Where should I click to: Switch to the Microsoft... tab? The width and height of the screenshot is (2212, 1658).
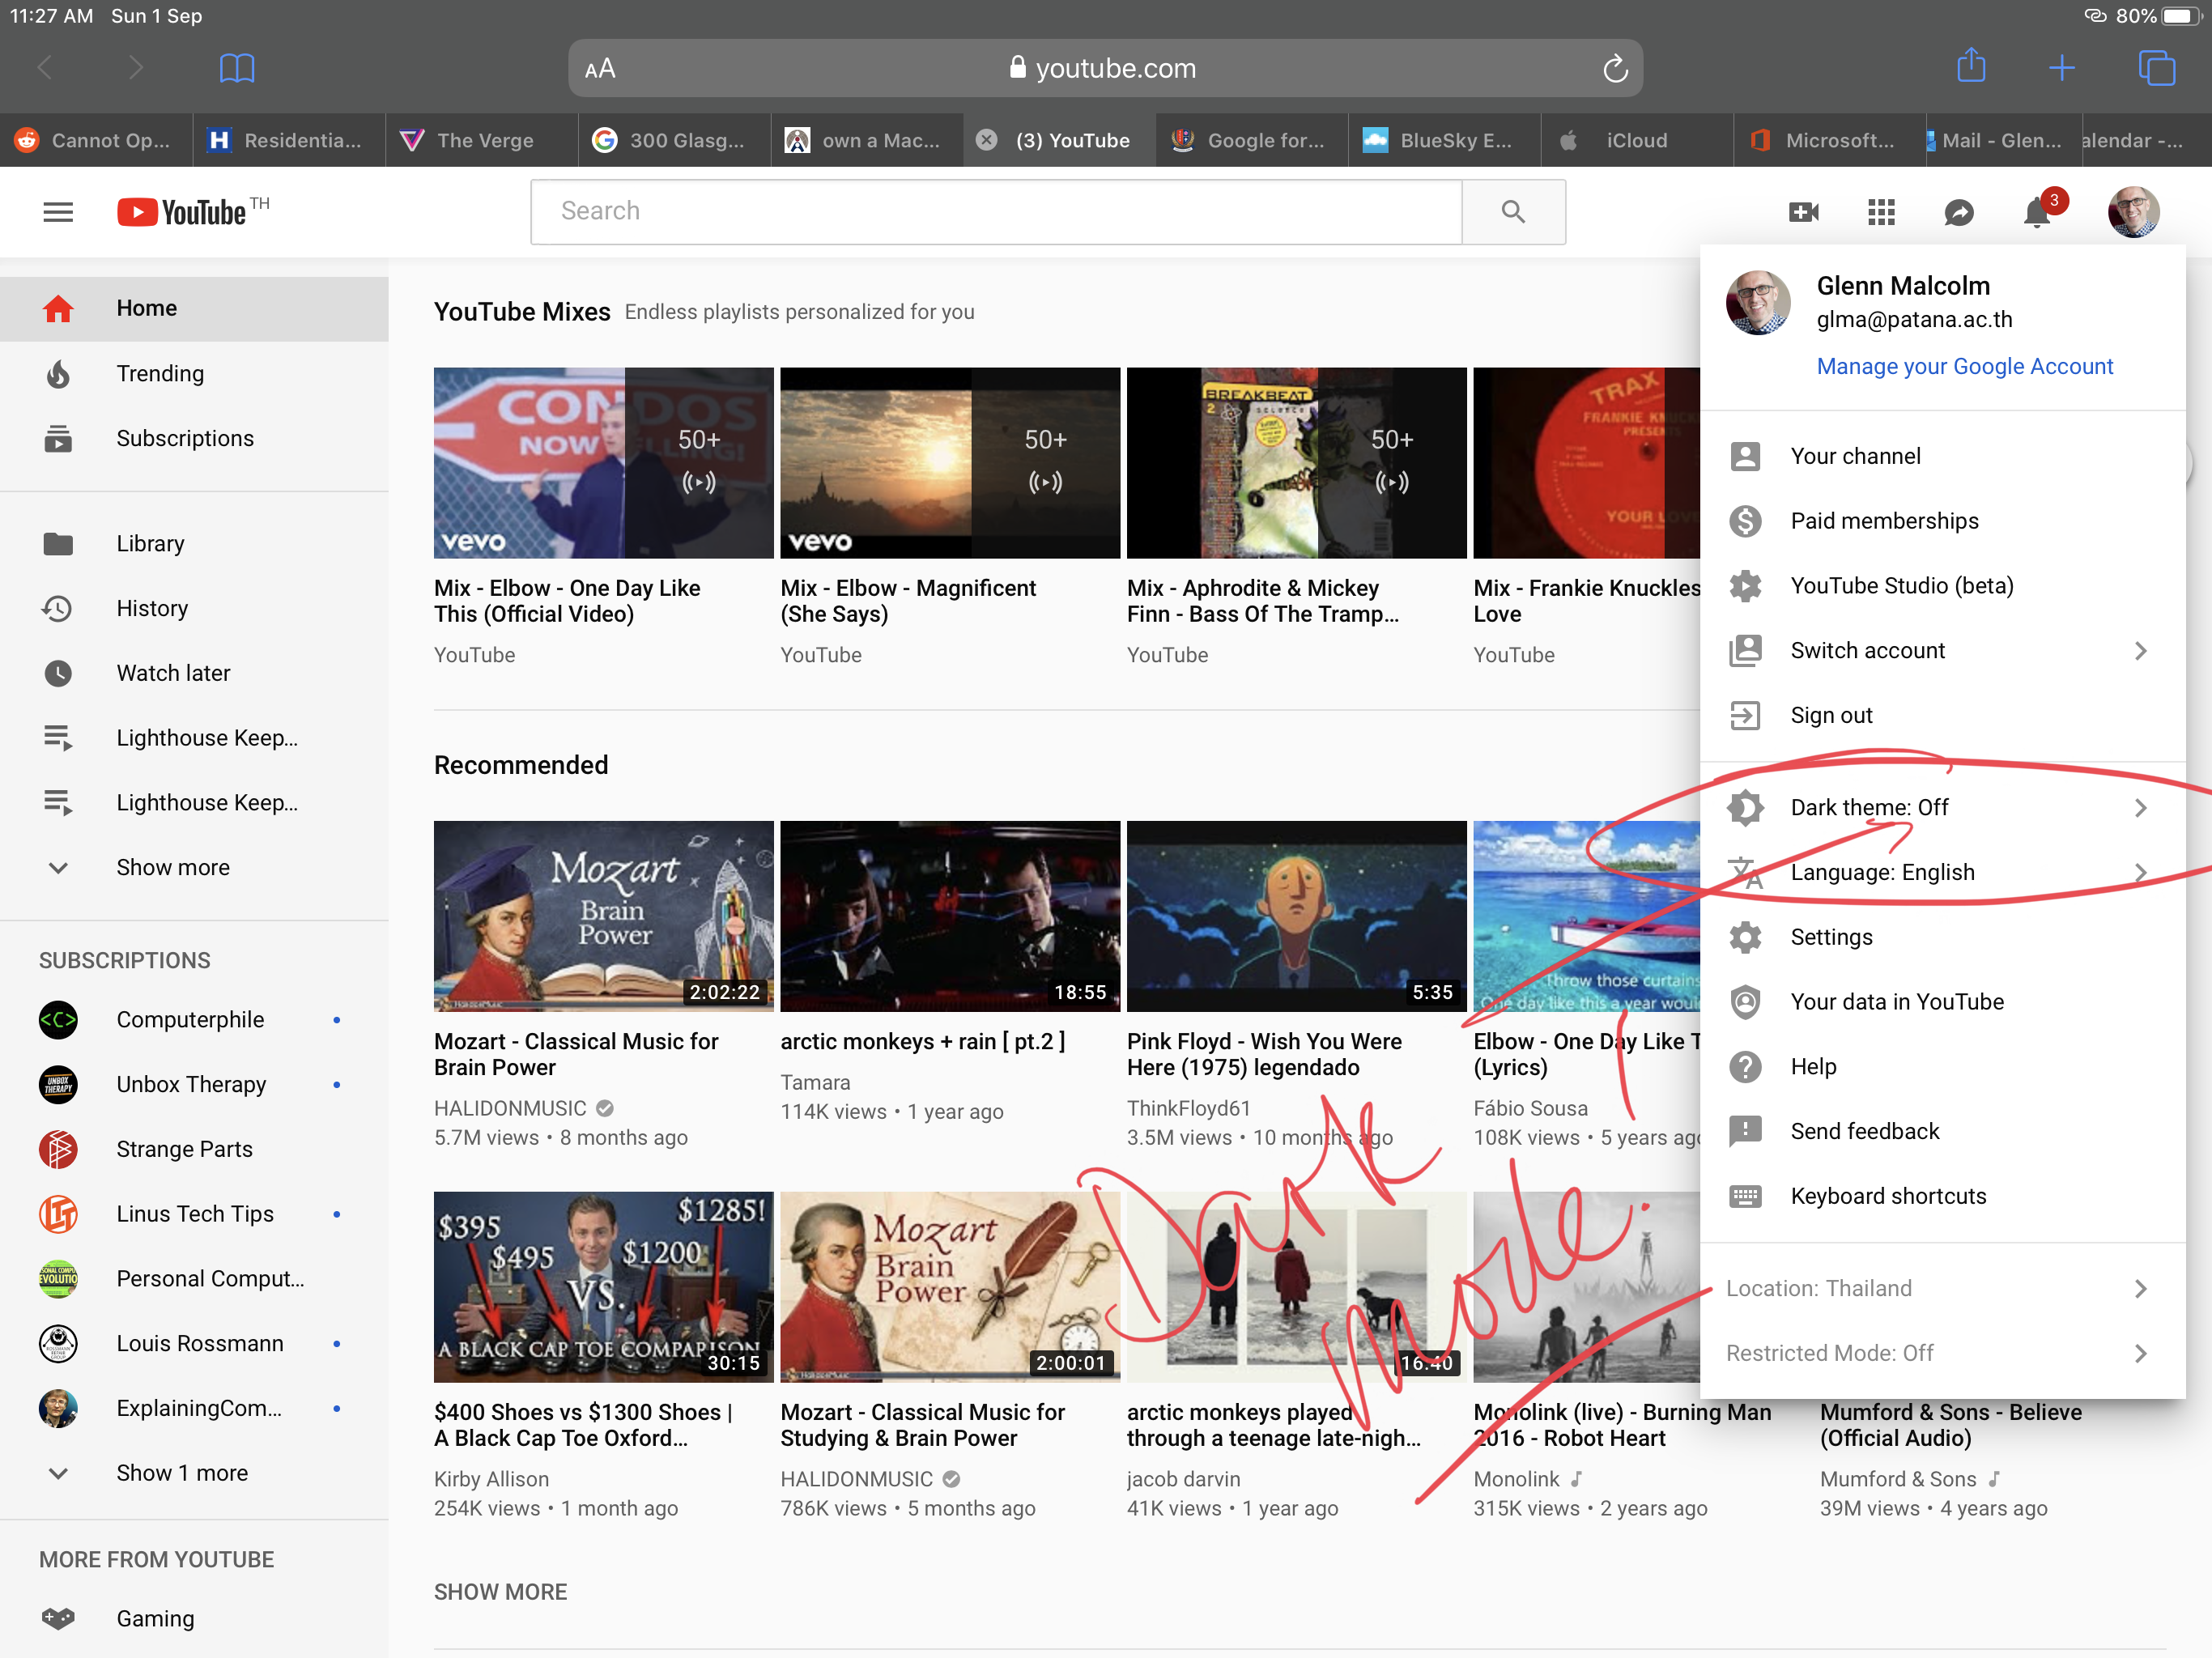point(1828,140)
